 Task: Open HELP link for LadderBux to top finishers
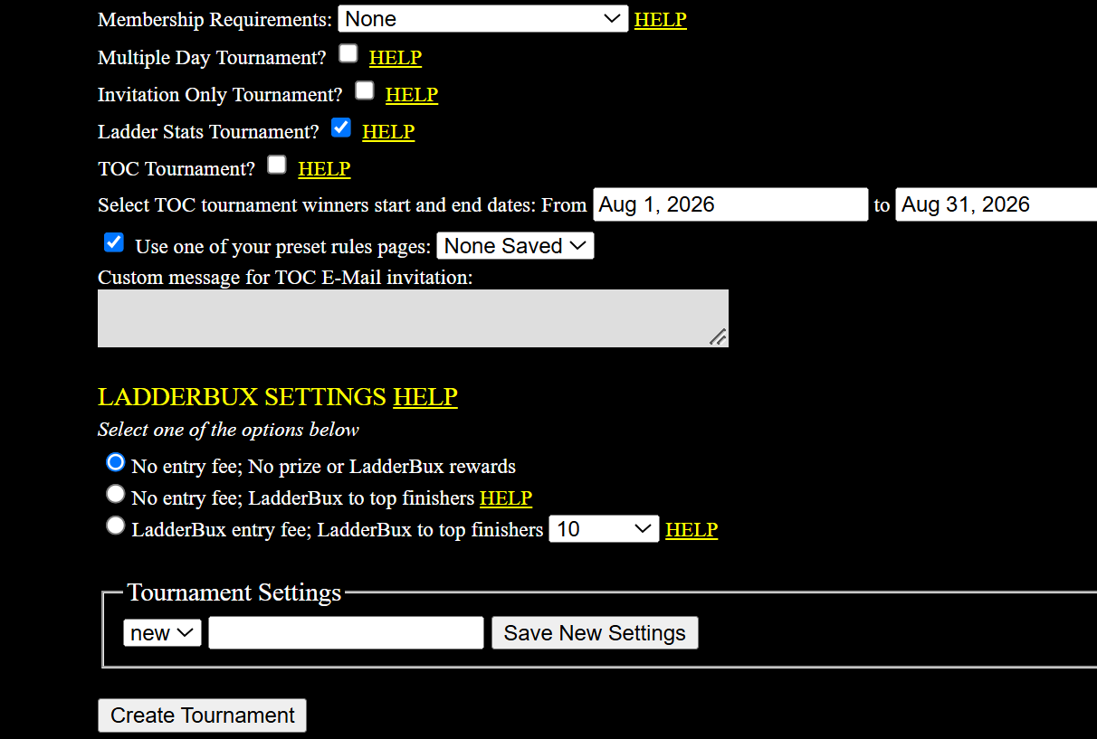505,498
